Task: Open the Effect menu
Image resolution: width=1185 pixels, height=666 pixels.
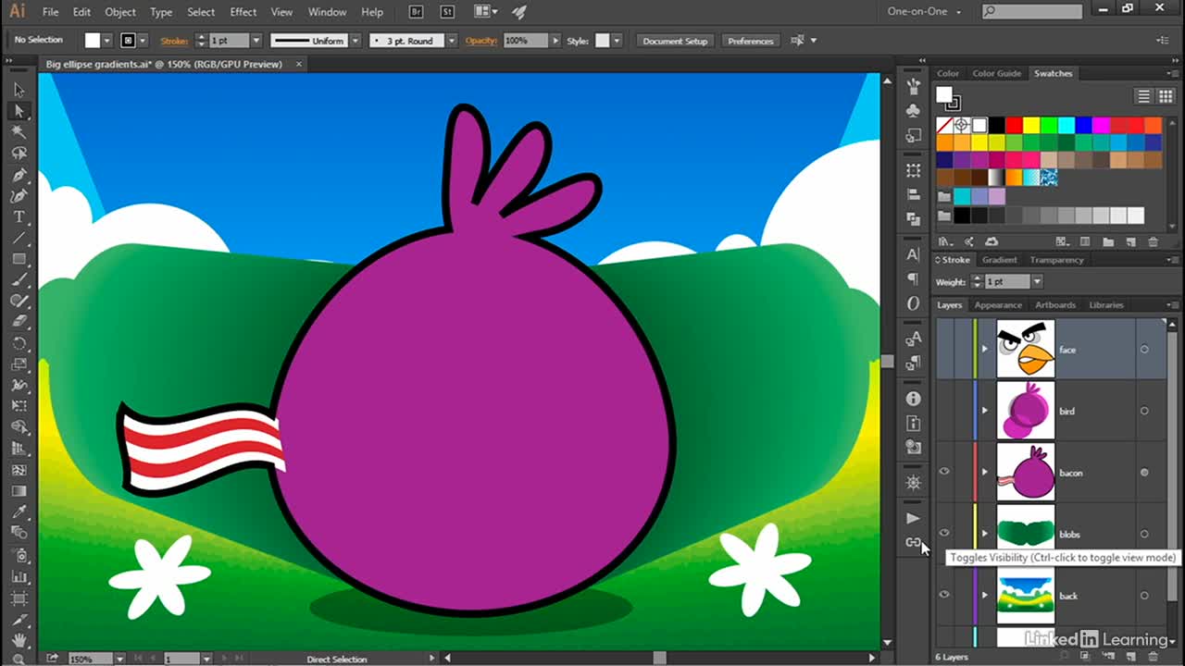Action: click(243, 12)
